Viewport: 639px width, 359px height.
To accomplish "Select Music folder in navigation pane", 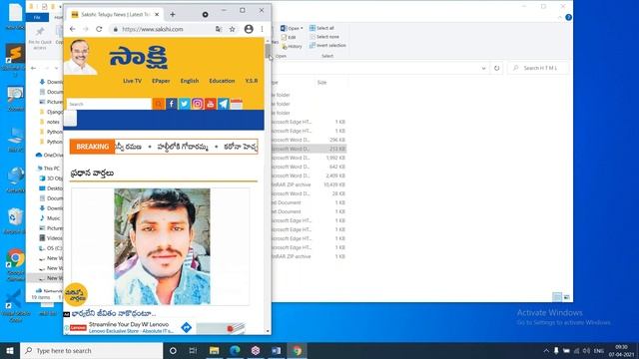I will coord(50,218).
